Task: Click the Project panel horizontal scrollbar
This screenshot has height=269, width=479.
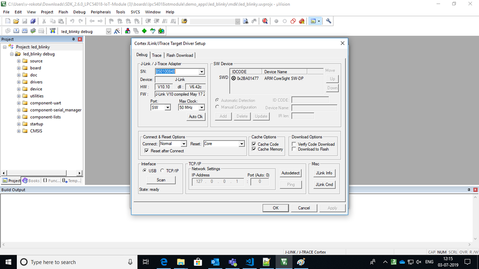Action: click(42, 173)
